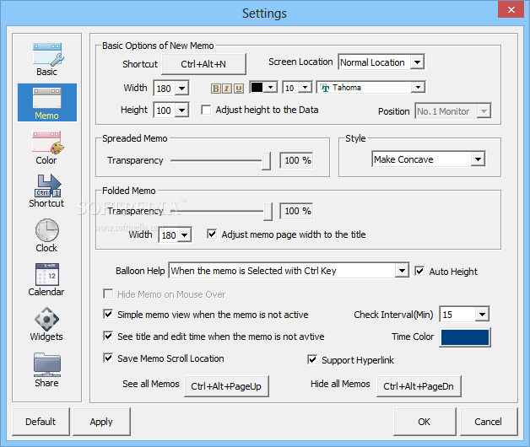Open the font color dropdown arrow
The image size is (530, 447).
(270, 88)
